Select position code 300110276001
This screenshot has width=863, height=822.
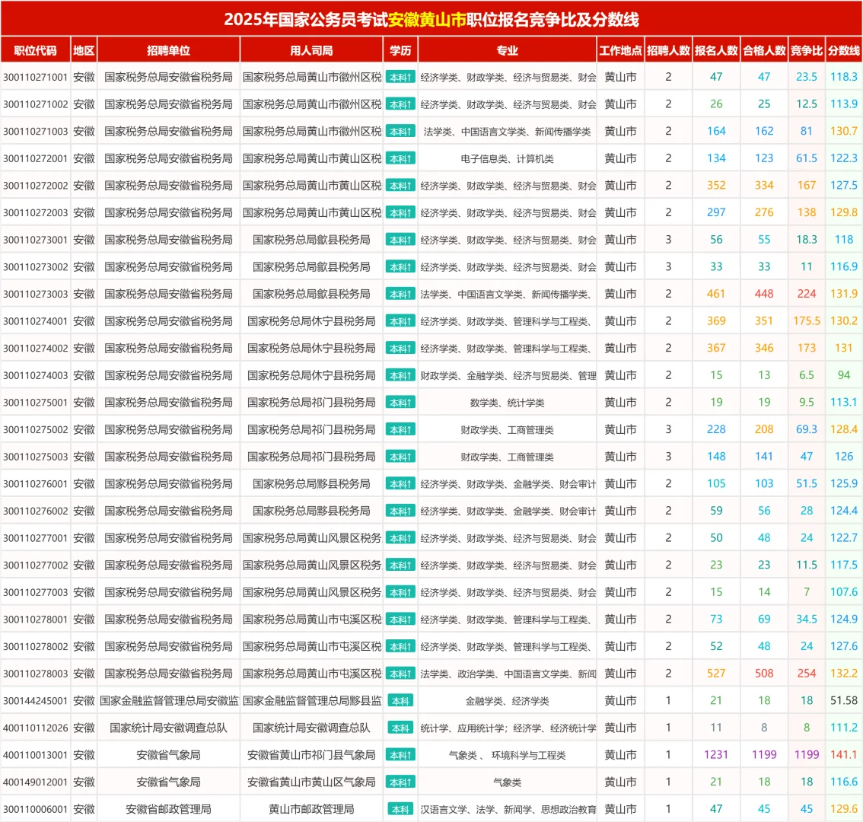[35, 484]
